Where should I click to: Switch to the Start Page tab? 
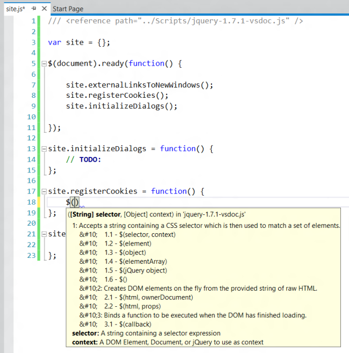(68, 9)
